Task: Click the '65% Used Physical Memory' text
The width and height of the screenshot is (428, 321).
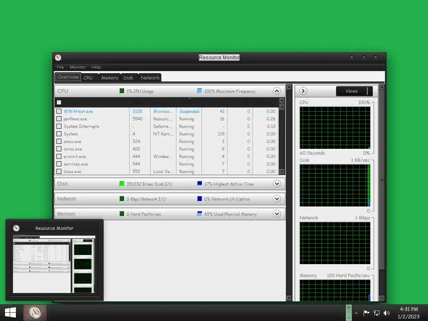Action: 230,214
